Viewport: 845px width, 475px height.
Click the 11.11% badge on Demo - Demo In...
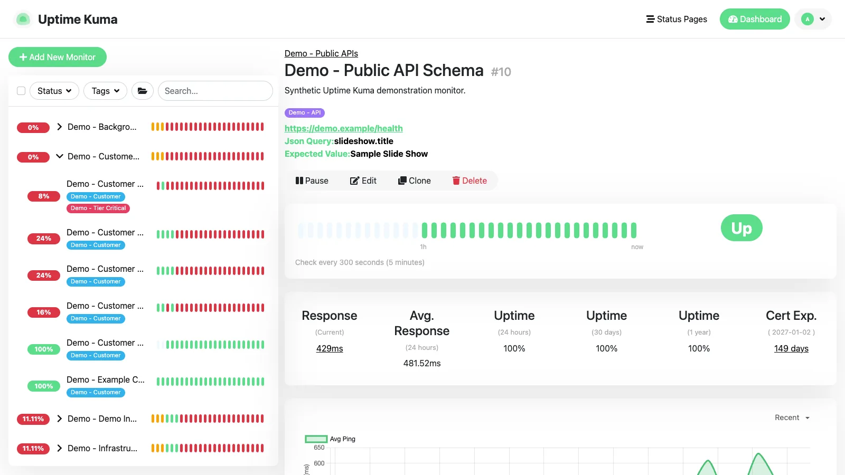(33, 419)
